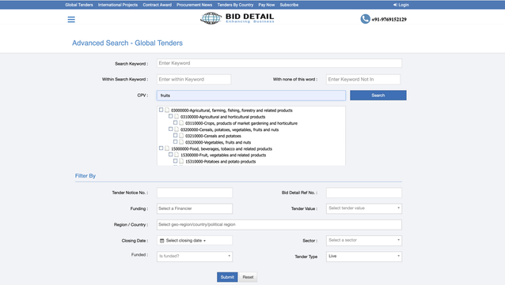505x285 pixels.
Task: Open Tenders By Country menu item
Action: coord(235,5)
